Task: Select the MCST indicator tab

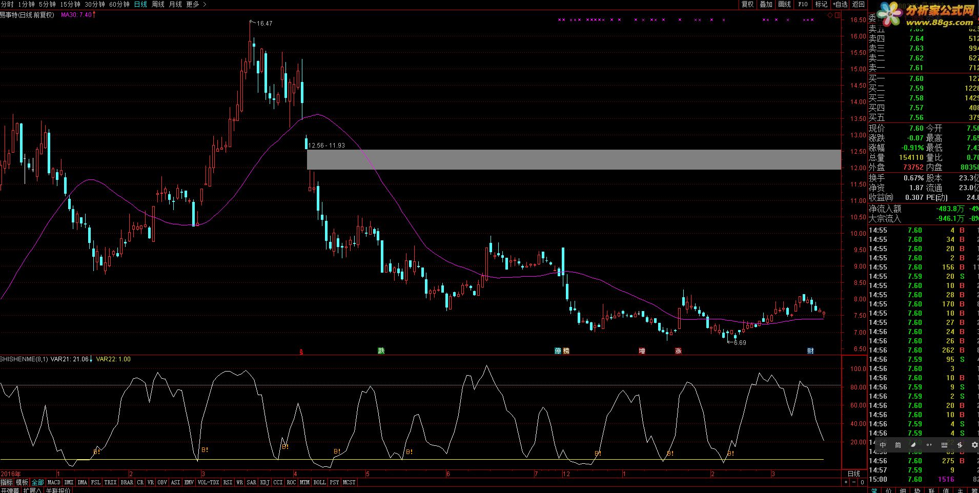Action: pos(349,482)
